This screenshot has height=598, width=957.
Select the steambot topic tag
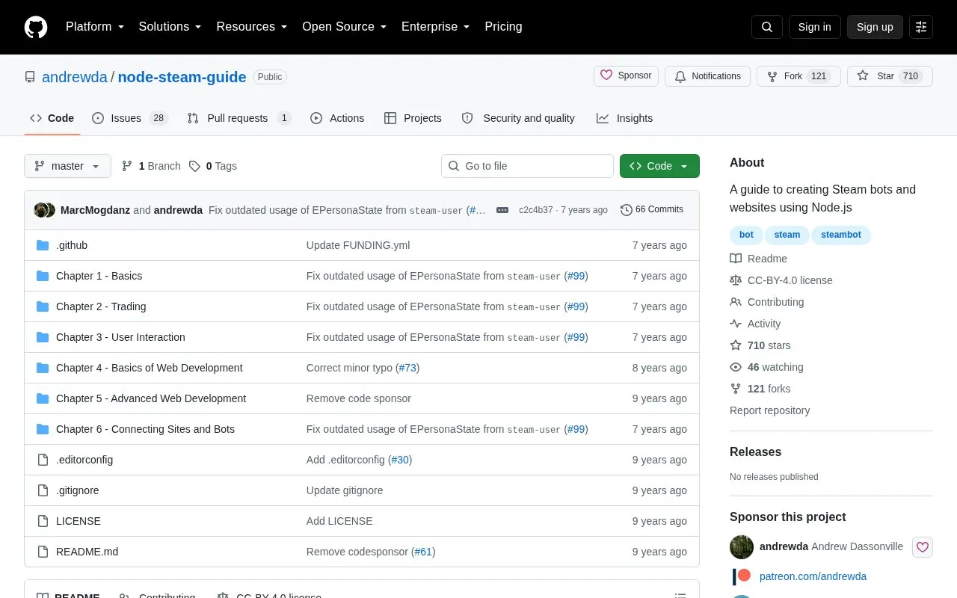pyautogui.click(x=841, y=235)
